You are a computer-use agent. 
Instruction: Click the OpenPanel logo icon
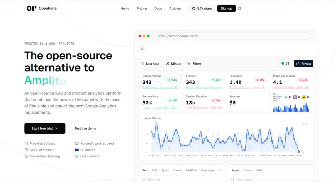pyautogui.click(x=31, y=8)
